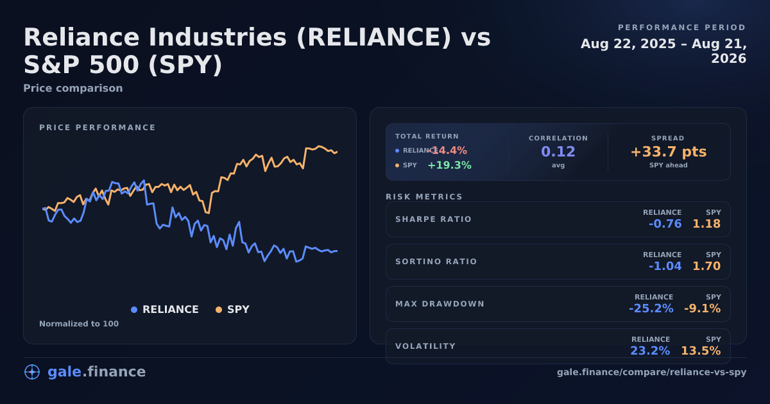Click the PRICE PERFORMANCE chart heading
Viewport: 770px width, 404px height.
click(x=98, y=128)
